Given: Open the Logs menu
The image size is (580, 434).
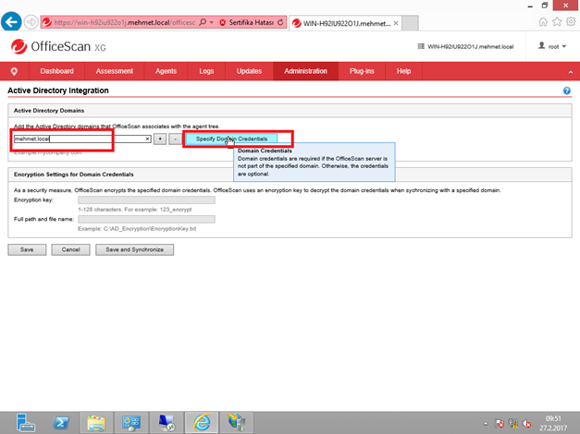Looking at the screenshot, I should tap(206, 71).
